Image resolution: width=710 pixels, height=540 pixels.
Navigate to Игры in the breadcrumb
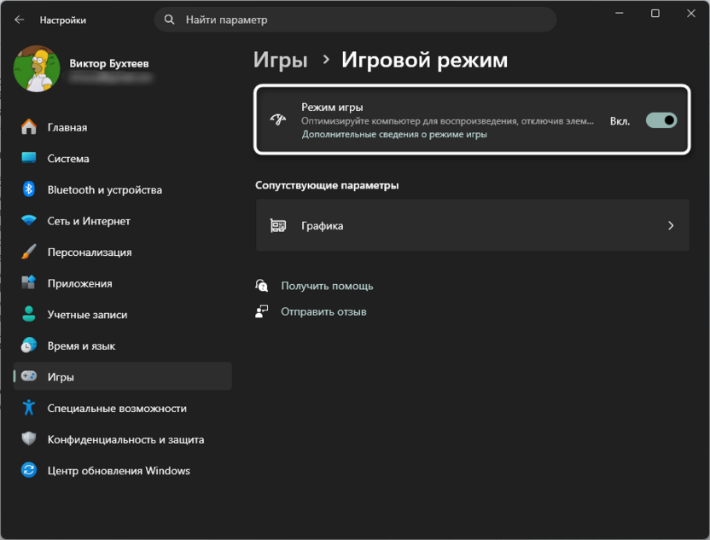tap(280, 60)
